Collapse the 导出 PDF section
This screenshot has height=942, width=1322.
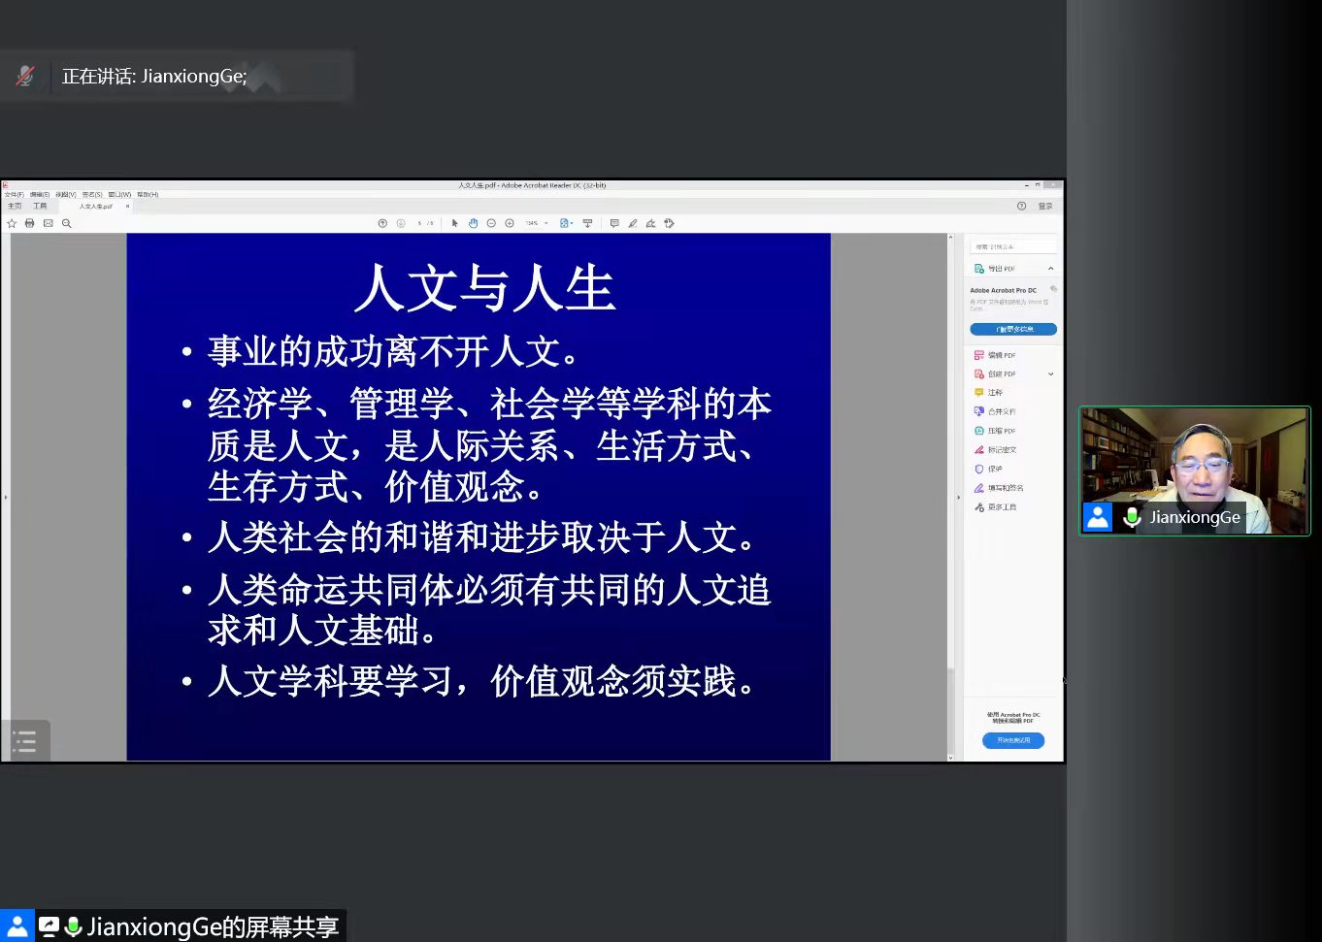click(x=1050, y=269)
